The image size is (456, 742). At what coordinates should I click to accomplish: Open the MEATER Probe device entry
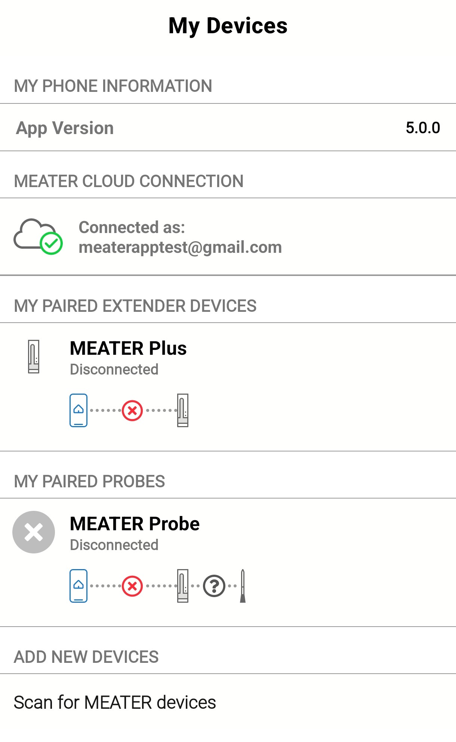coord(228,562)
